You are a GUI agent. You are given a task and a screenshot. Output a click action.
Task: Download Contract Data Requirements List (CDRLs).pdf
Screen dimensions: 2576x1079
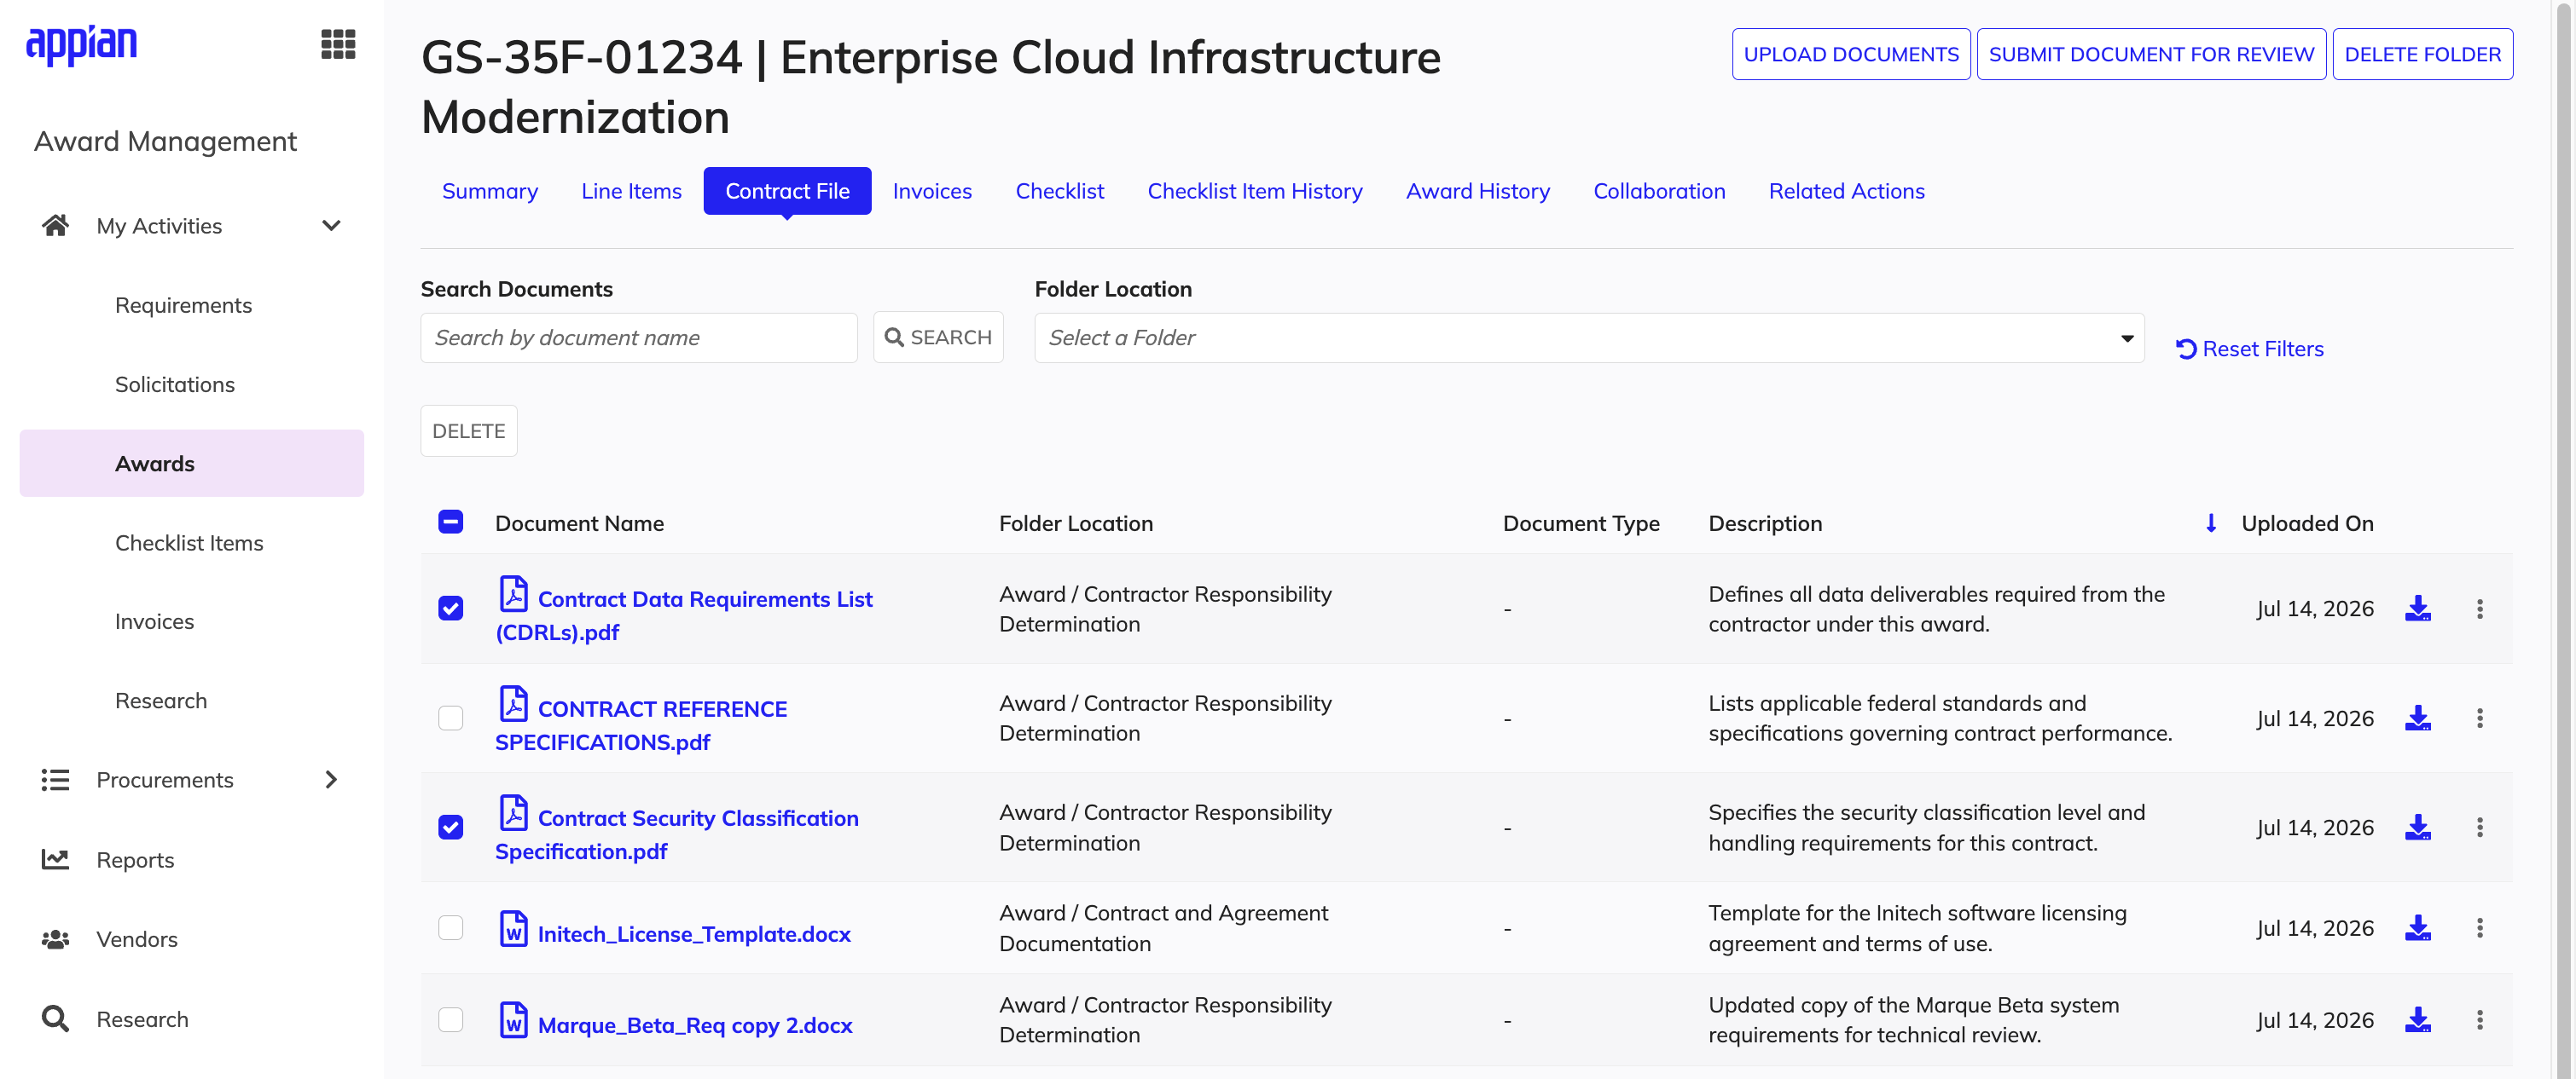(2417, 609)
